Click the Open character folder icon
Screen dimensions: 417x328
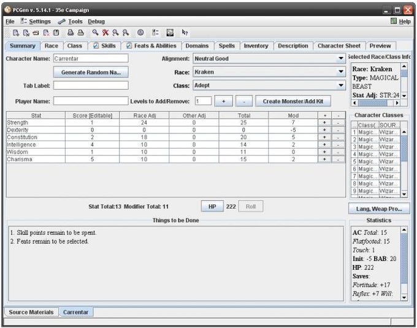[x=36, y=33]
